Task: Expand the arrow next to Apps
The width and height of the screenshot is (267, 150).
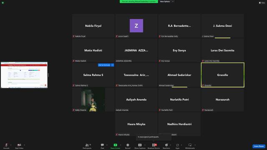Action: (x=181, y=145)
